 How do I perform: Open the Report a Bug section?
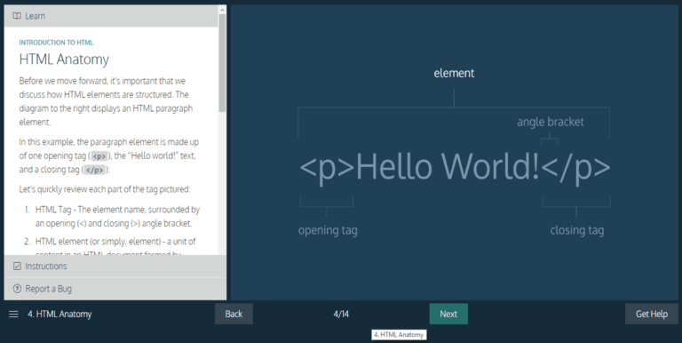115,289
